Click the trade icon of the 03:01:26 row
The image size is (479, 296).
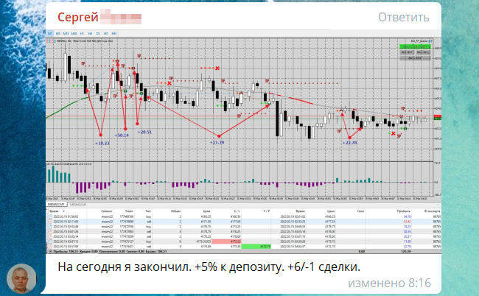50,232
